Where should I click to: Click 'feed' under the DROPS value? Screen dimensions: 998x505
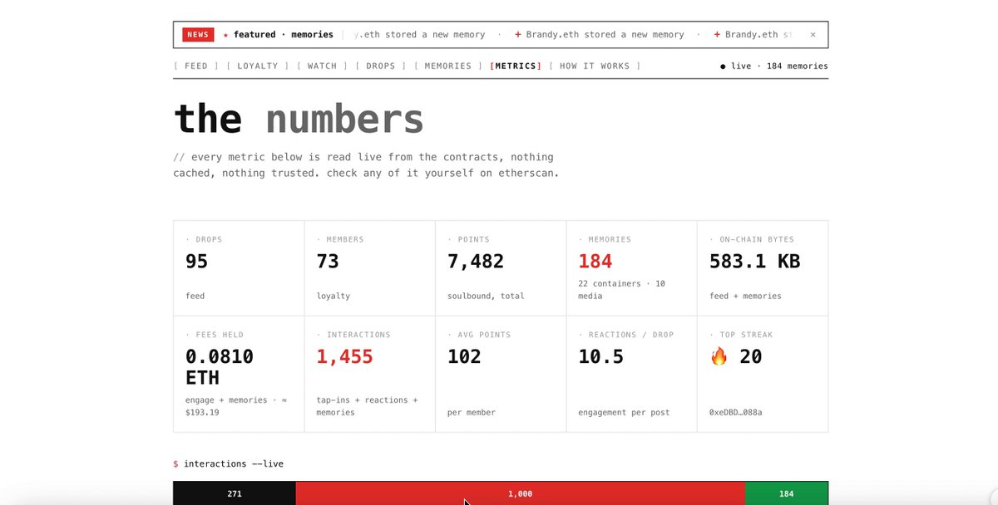pyautogui.click(x=195, y=296)
